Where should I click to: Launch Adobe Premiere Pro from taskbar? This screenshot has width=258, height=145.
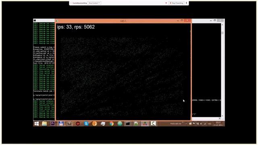click(x=53, y=124)
